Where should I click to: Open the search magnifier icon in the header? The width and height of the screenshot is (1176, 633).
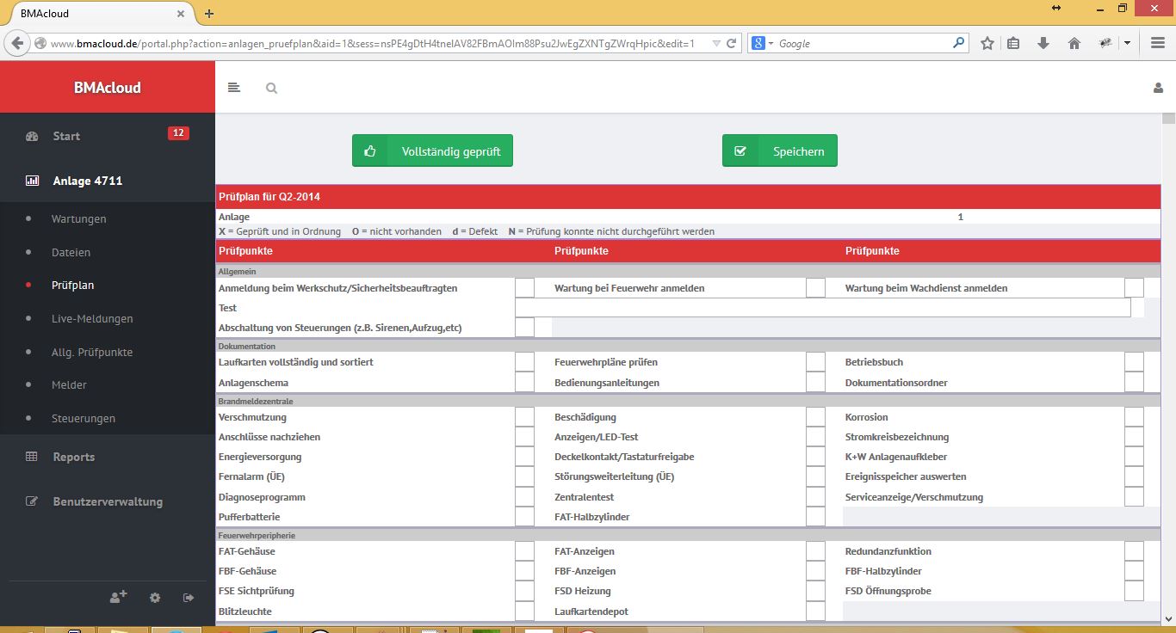[x=271, y=87]
